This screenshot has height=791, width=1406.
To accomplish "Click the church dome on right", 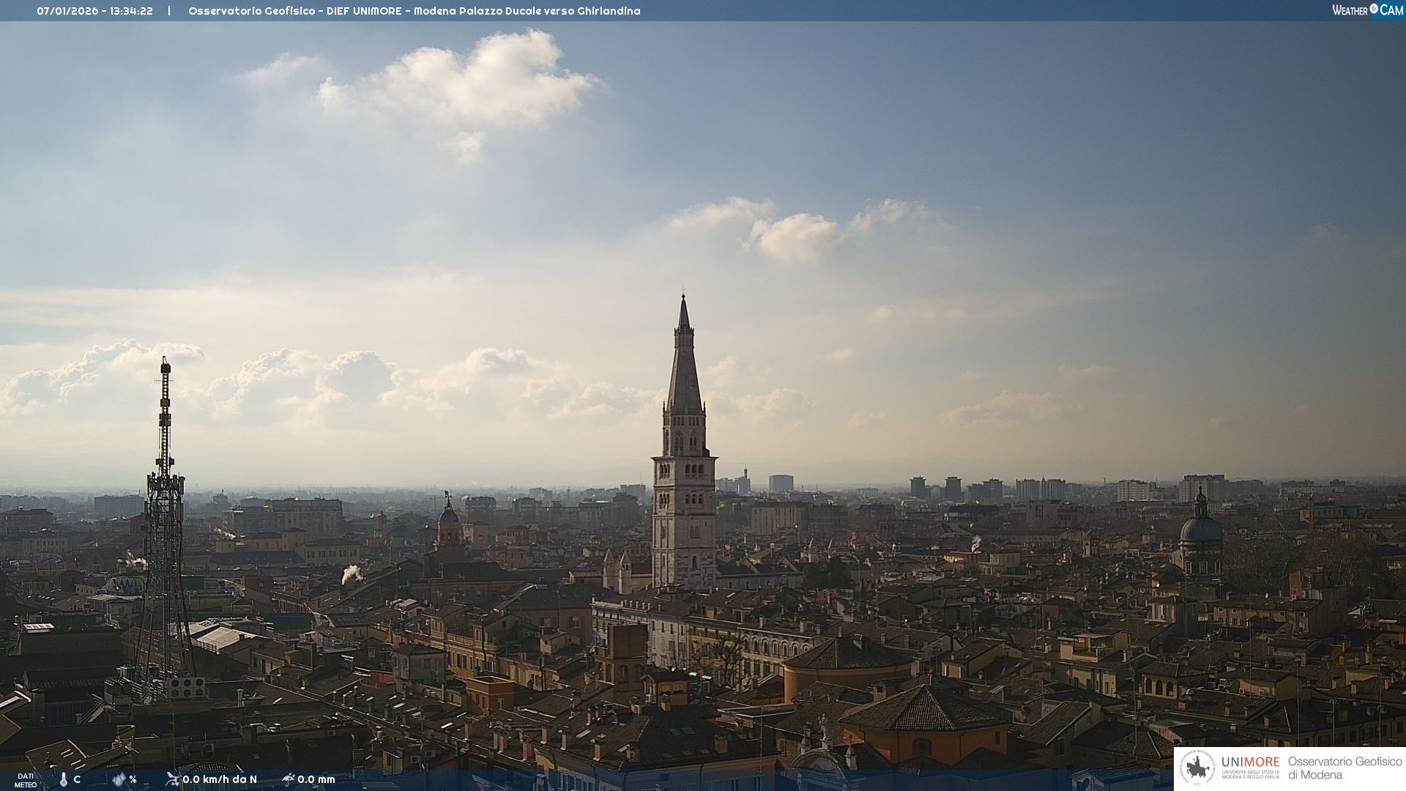I will [x=1200, y=529].
